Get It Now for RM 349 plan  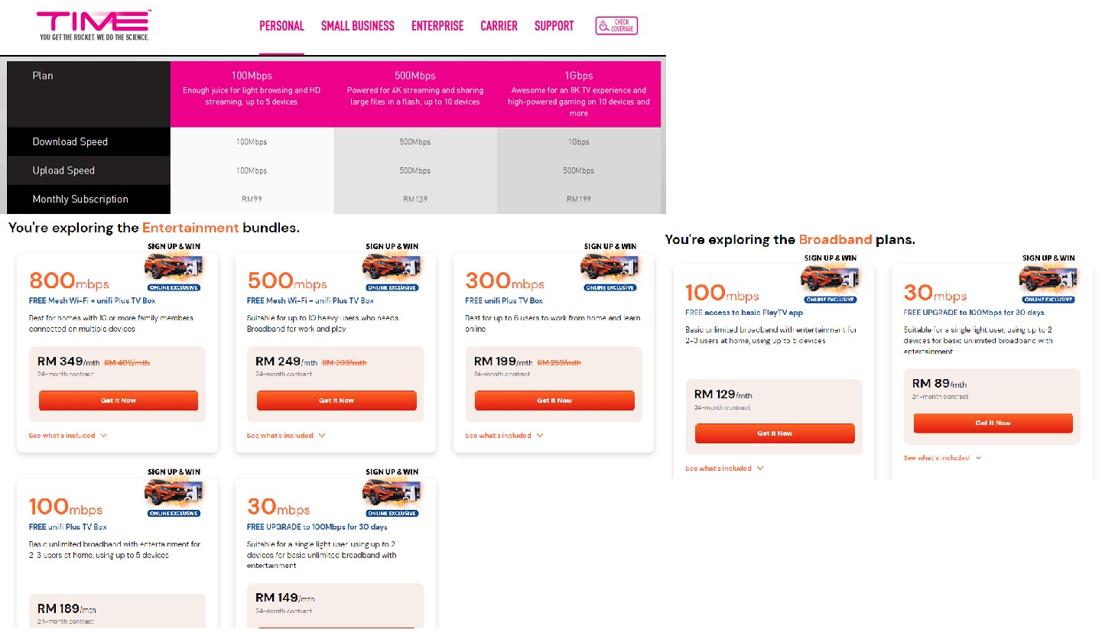[x=119, y=401]
